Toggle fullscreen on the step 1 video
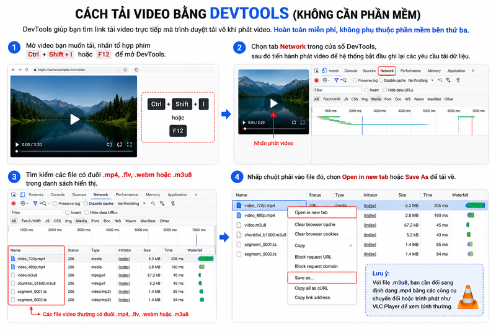 tap(130, 145)
